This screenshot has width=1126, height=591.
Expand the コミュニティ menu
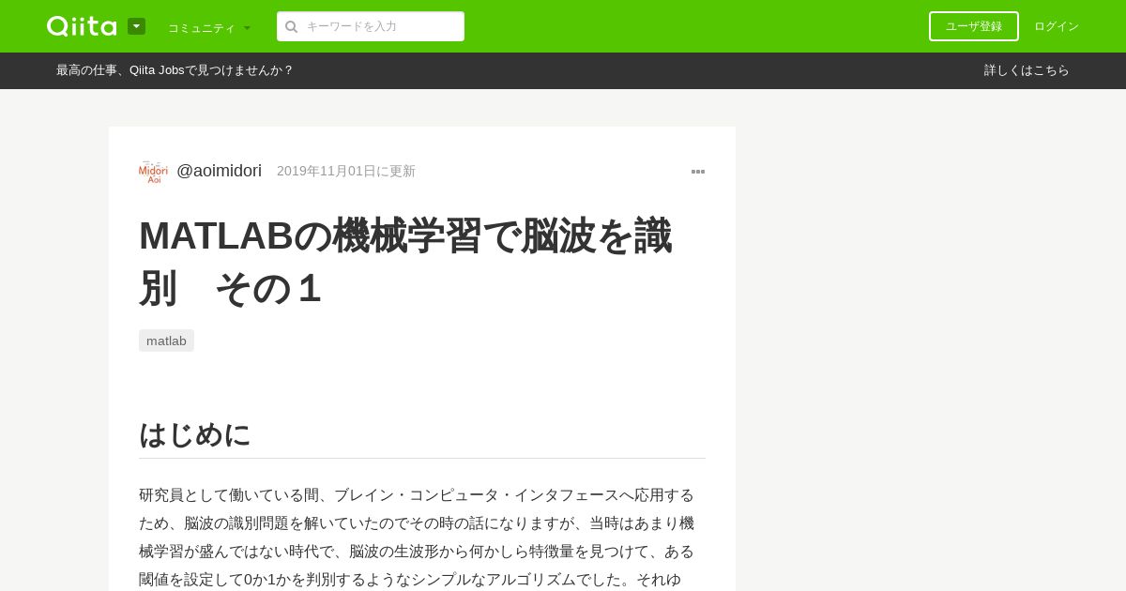(x=209, y=28)
